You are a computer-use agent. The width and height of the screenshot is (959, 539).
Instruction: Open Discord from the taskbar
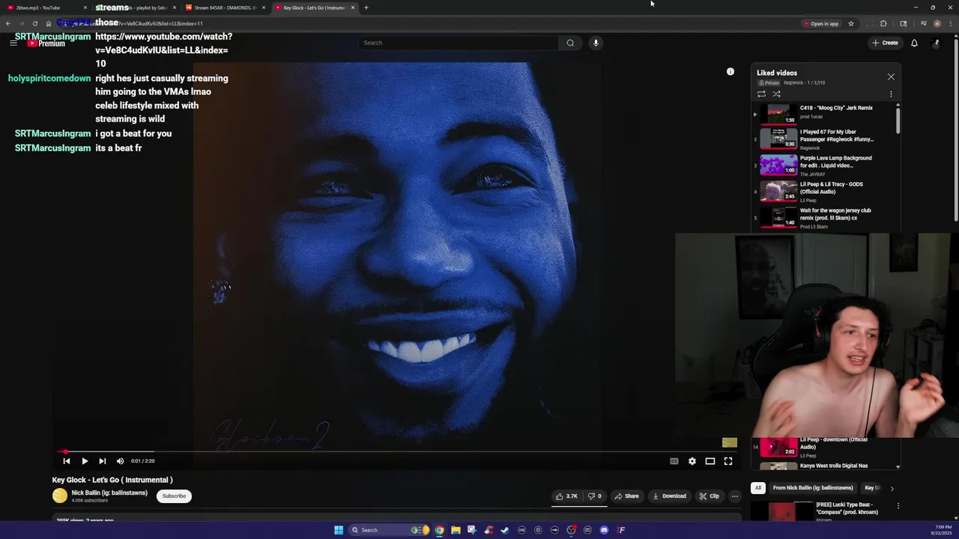[x=604, y=530]
